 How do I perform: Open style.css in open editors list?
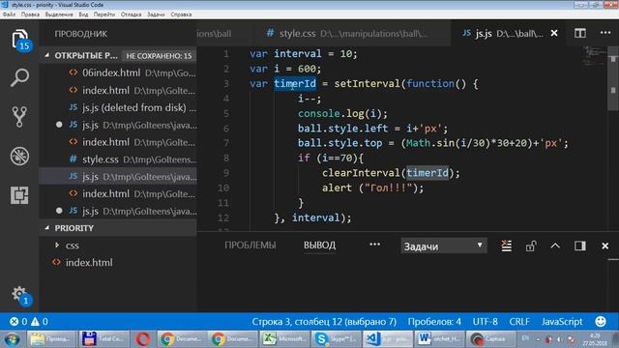[x=118, y=159]
